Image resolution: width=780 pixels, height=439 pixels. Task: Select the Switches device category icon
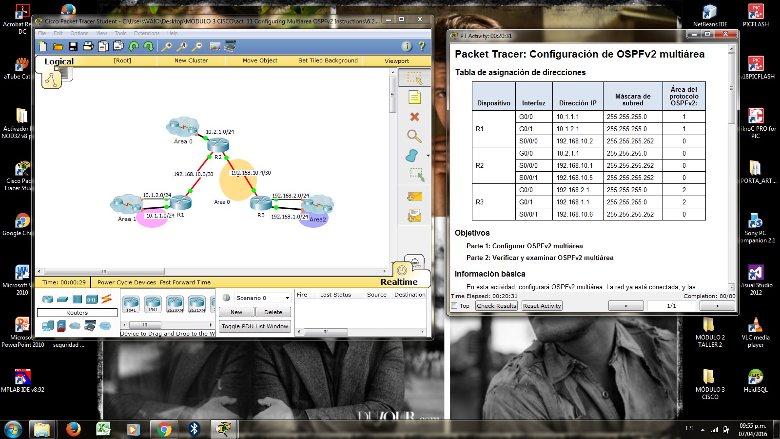[x=62, y=299]
